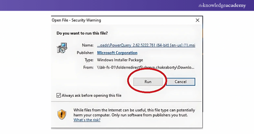This screenshot has width=254, height=134.
Task: Click the 'Always ask before opening this file' label
Action: pyautogui.click(x=91, y=96)
